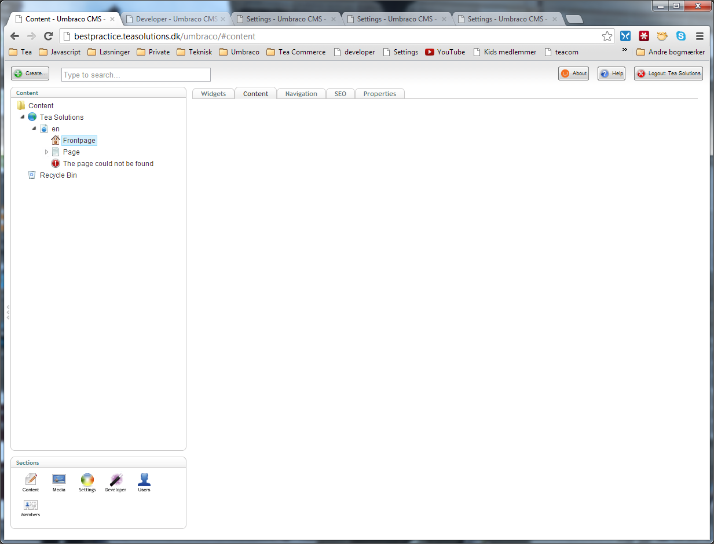
Task: Expand the Page tree node
Action: (46, 152)
